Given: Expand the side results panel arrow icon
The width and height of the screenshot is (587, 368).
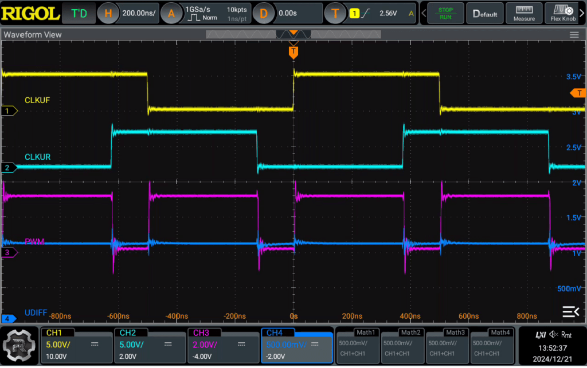Looking at the screenshot, I should [570, 311].
